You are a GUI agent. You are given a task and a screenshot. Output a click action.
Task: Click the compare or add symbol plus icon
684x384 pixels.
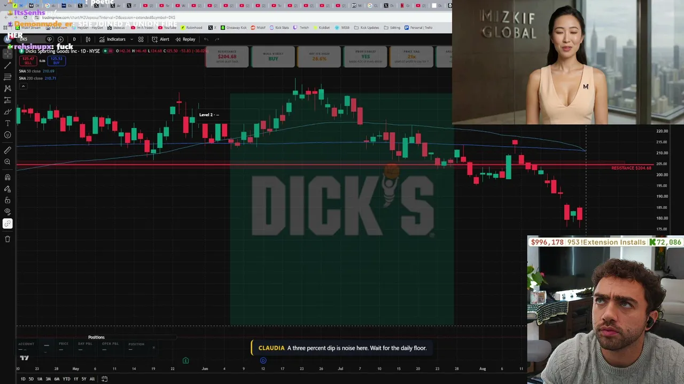point(60,39)
